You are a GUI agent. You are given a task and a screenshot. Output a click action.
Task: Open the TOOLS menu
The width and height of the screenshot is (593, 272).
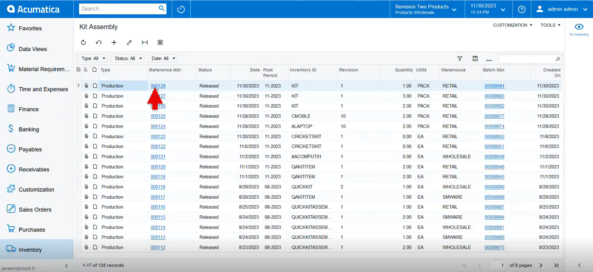pyautogui.click(x=550, y=25)
